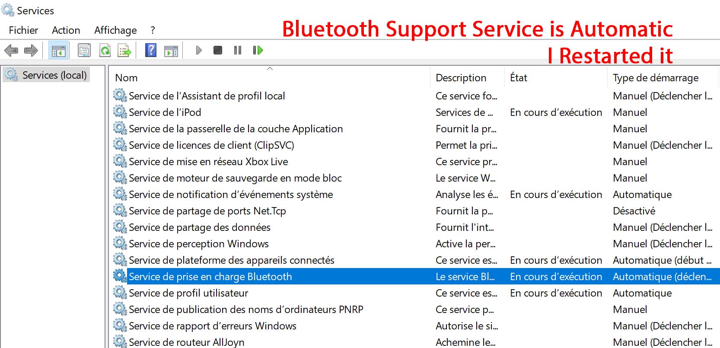This screenshot has width=720, height=348.
Task: Open the Fichier menu
Action: click(x=23, y=30)
